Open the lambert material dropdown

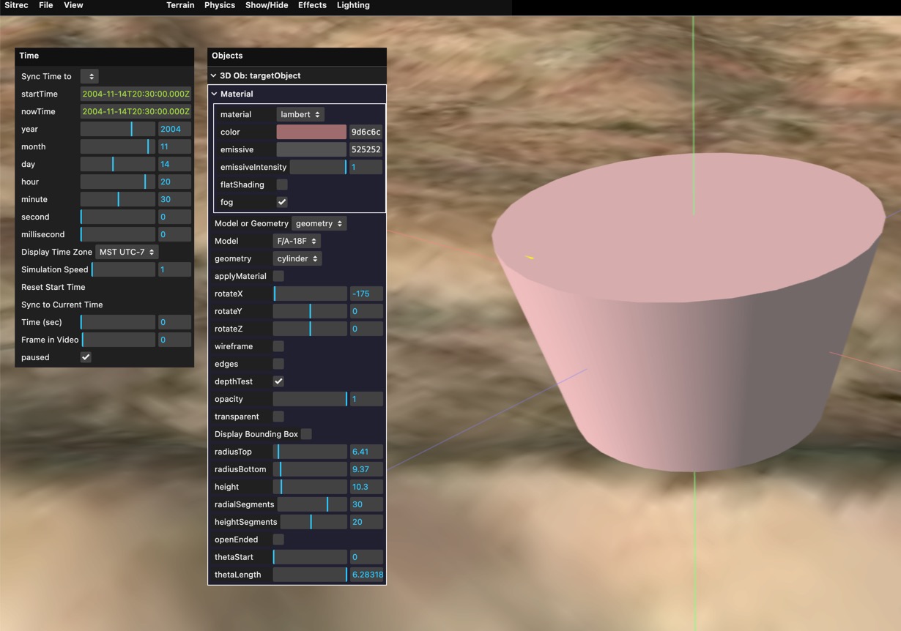[x=300, y=114]
